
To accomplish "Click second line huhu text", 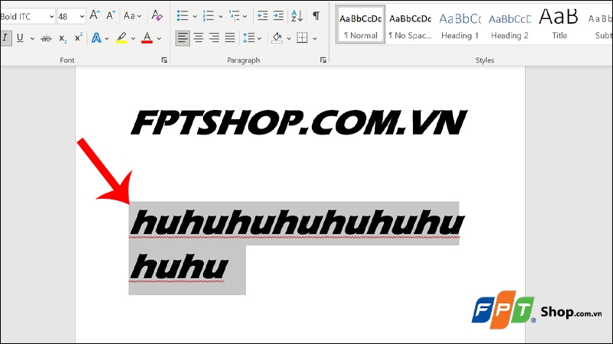I will tap(179, 268).
